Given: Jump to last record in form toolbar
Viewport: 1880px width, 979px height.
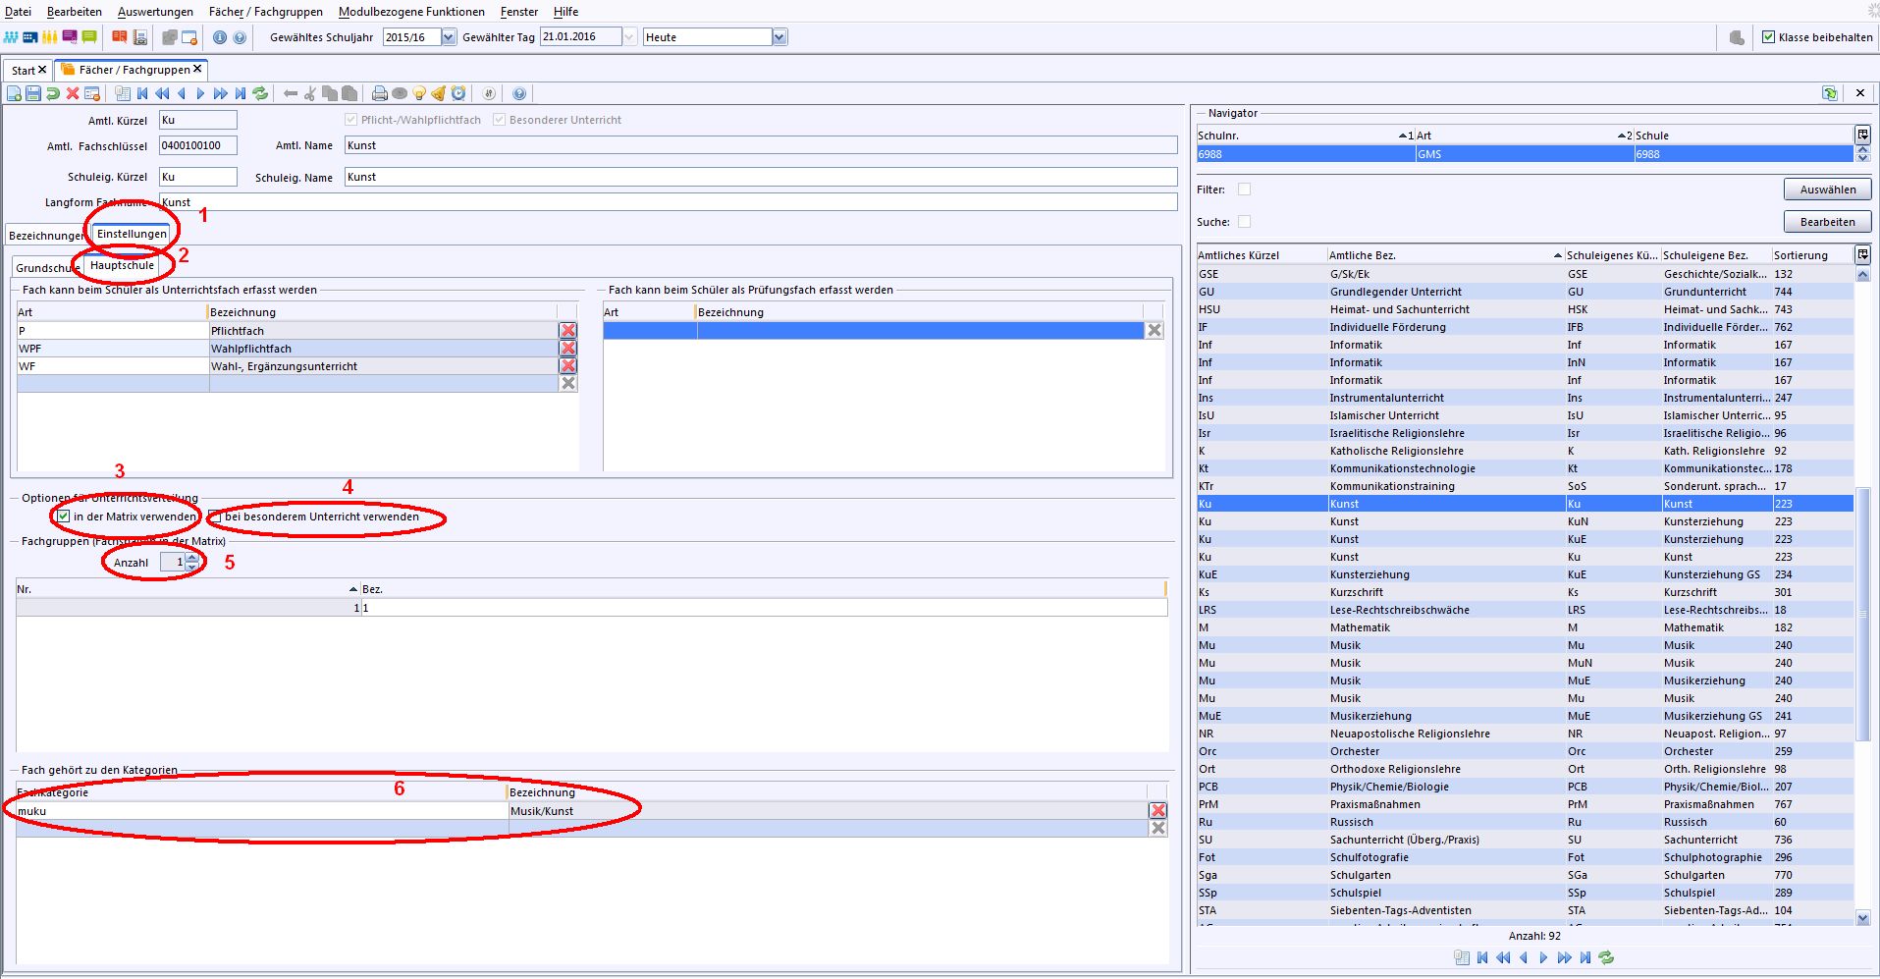Looking at the screenshot, I should coord(241,93).
